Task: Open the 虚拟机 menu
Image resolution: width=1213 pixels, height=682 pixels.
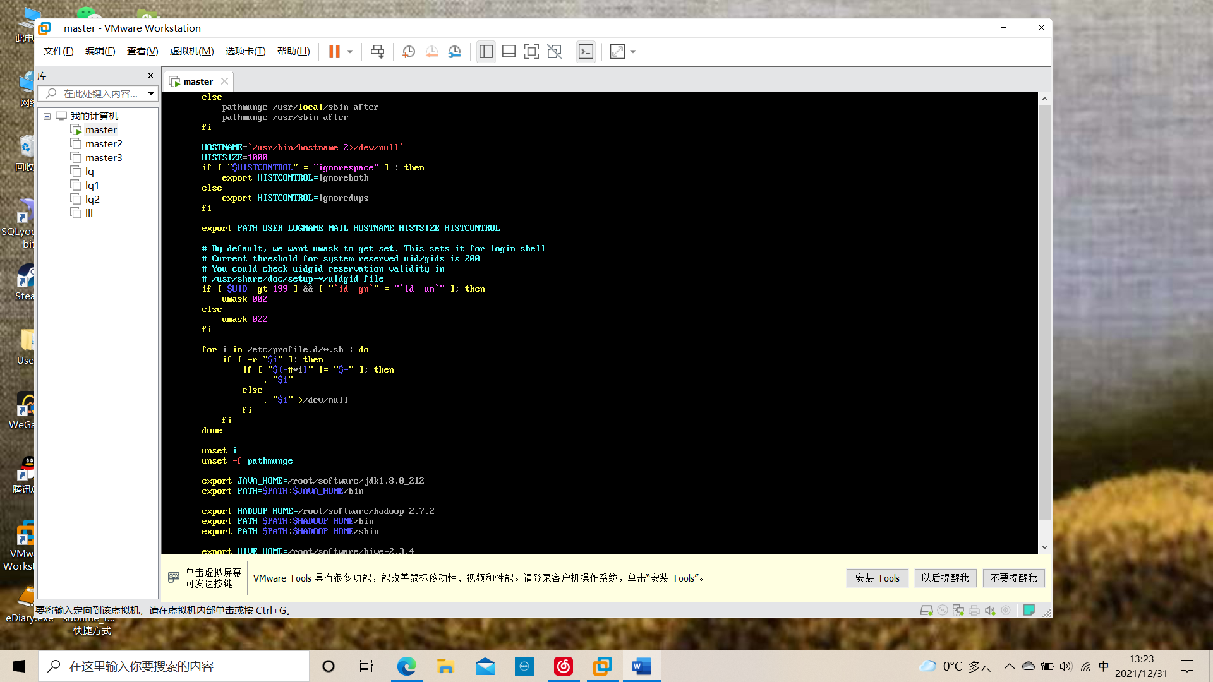Action: [x=191, y=51]
